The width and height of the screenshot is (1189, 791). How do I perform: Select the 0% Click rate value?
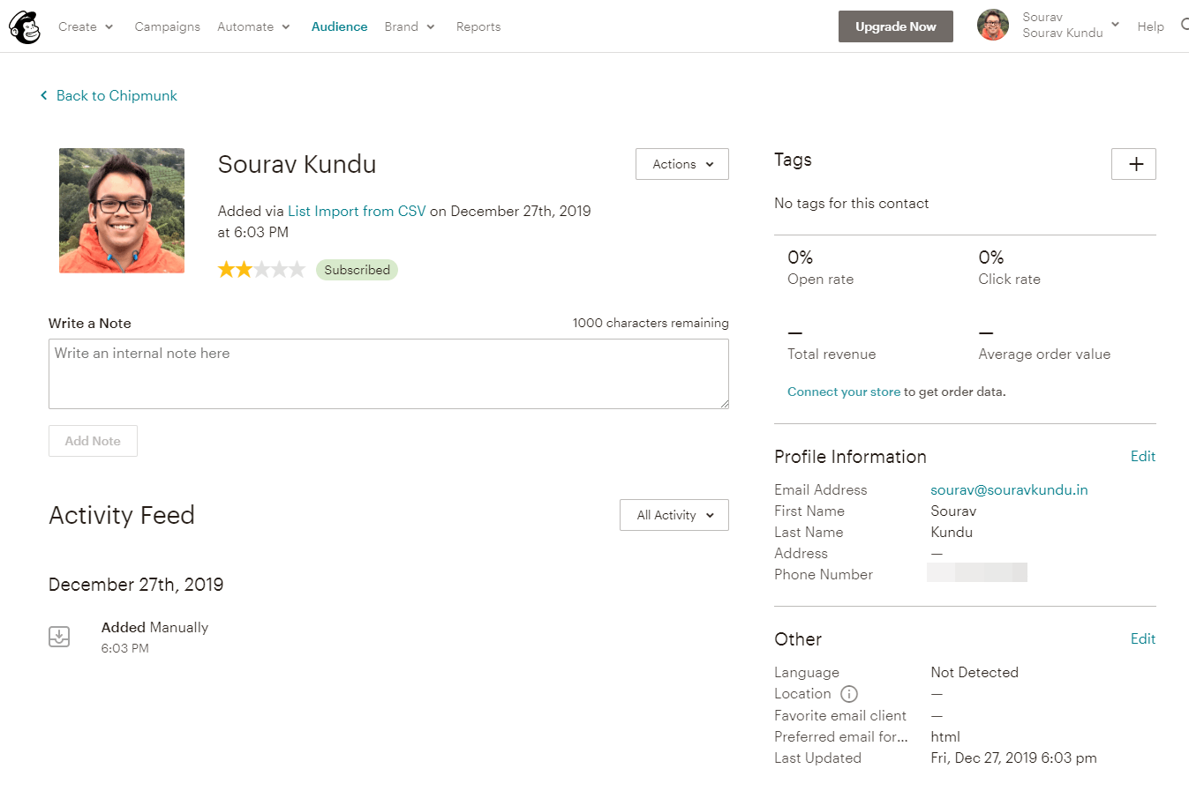click(990, 257)
